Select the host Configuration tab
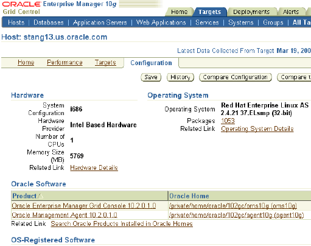 [x=151, y=63]
